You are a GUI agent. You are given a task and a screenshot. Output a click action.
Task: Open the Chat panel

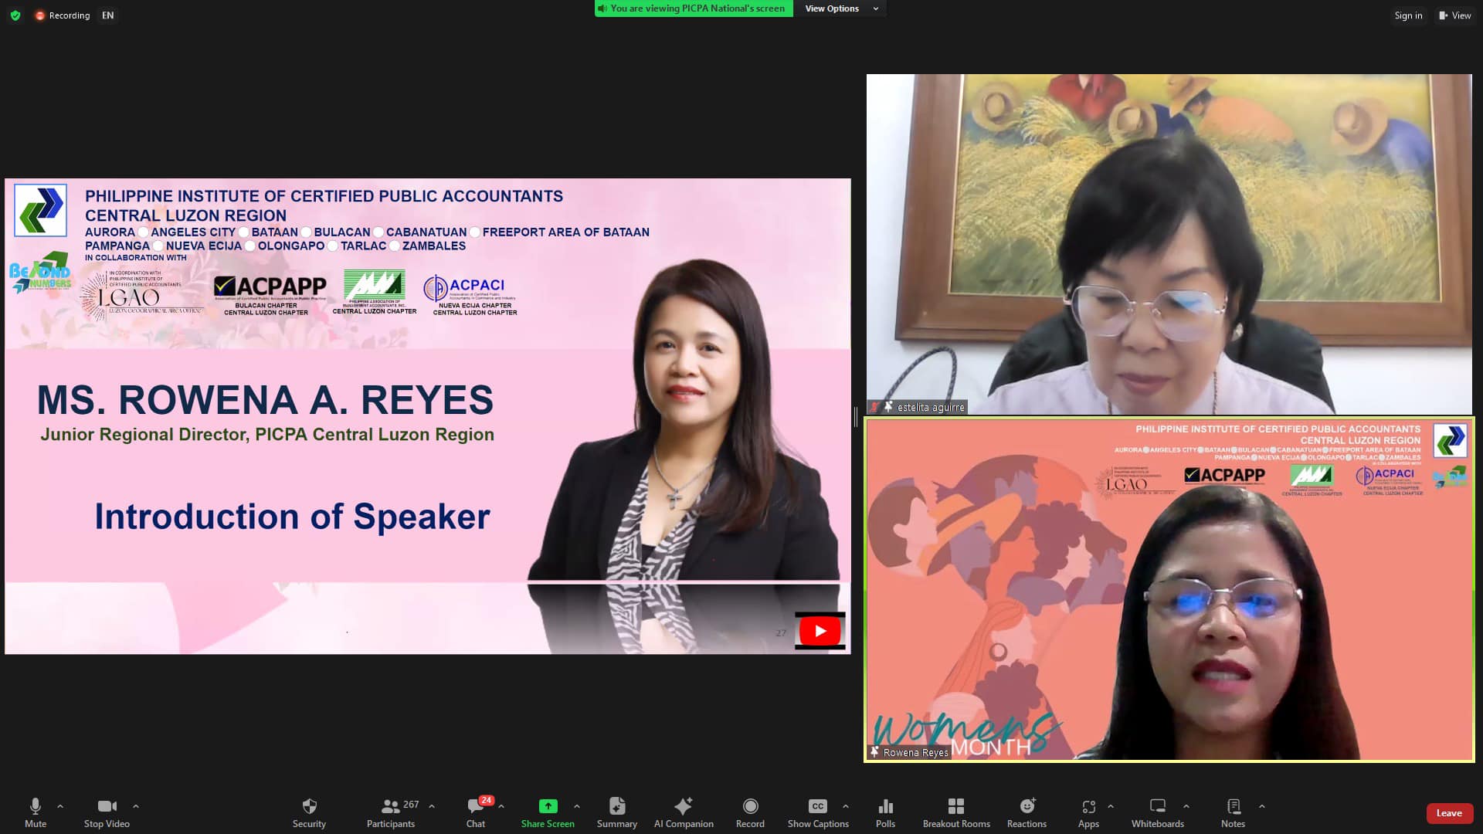476,812
